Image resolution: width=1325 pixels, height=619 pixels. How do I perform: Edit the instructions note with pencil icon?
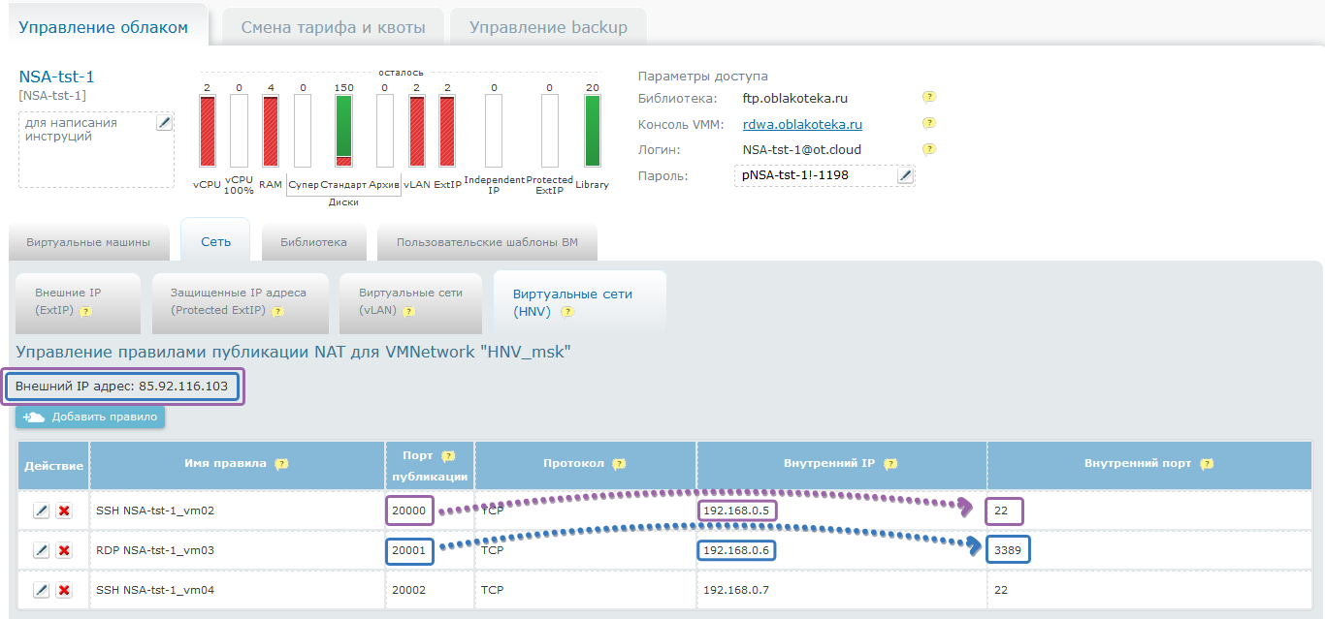[x=164, y=122]
